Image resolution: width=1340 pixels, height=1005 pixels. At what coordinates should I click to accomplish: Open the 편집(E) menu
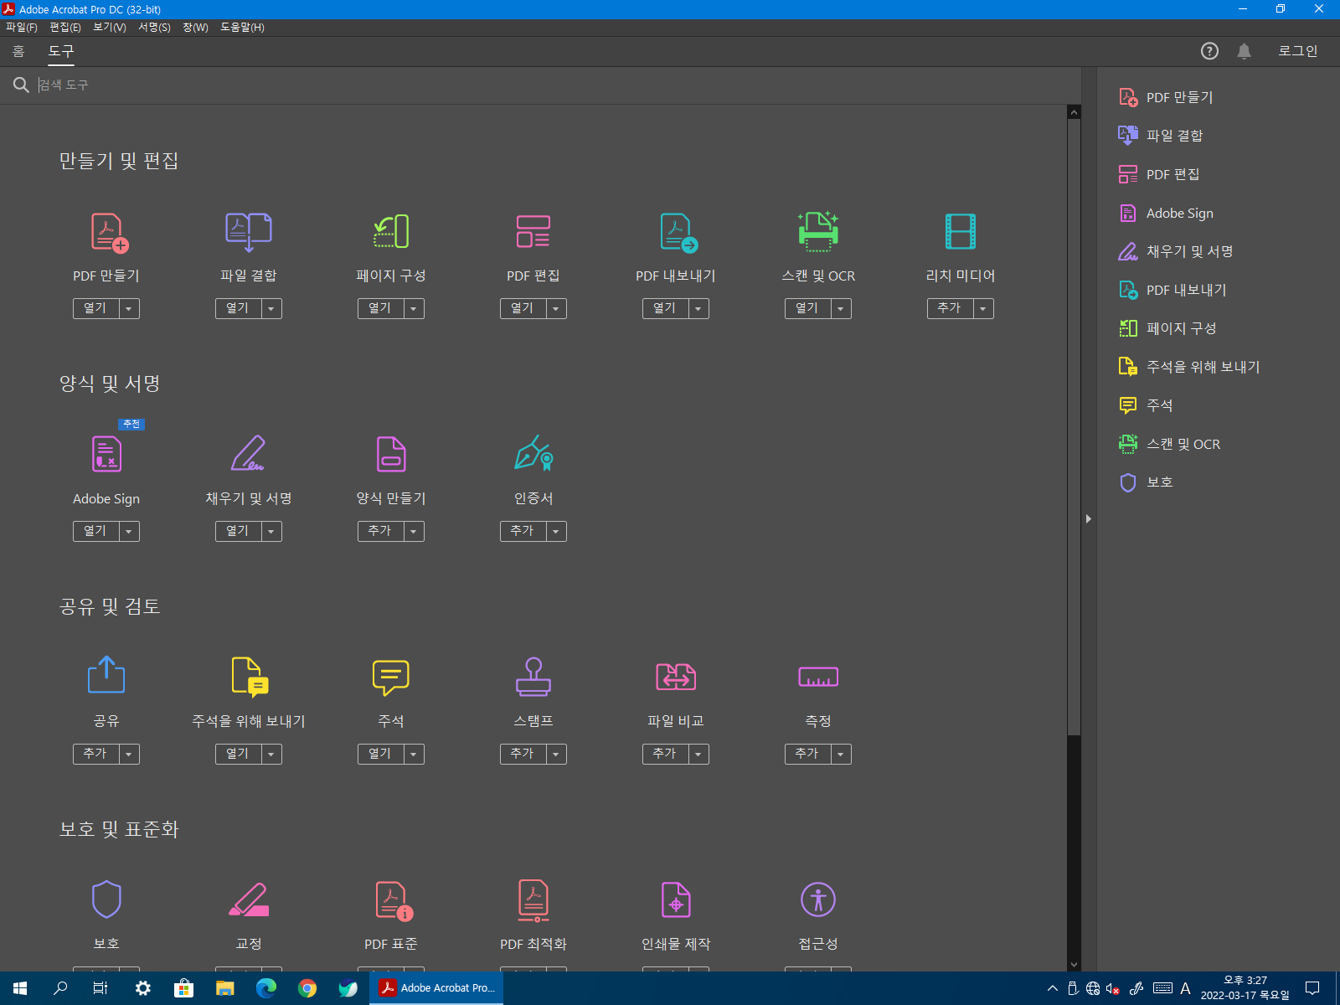(65, 28)
